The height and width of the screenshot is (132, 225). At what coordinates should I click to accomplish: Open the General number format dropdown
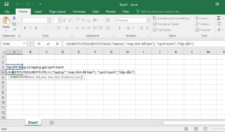pos(148,20)
